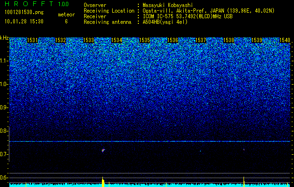Image resolution: width=294 pixels, height=187 pixels.
Task: Click the small red meteor echo near 1538
Action: pyautogui.click(x=244, y=150)
